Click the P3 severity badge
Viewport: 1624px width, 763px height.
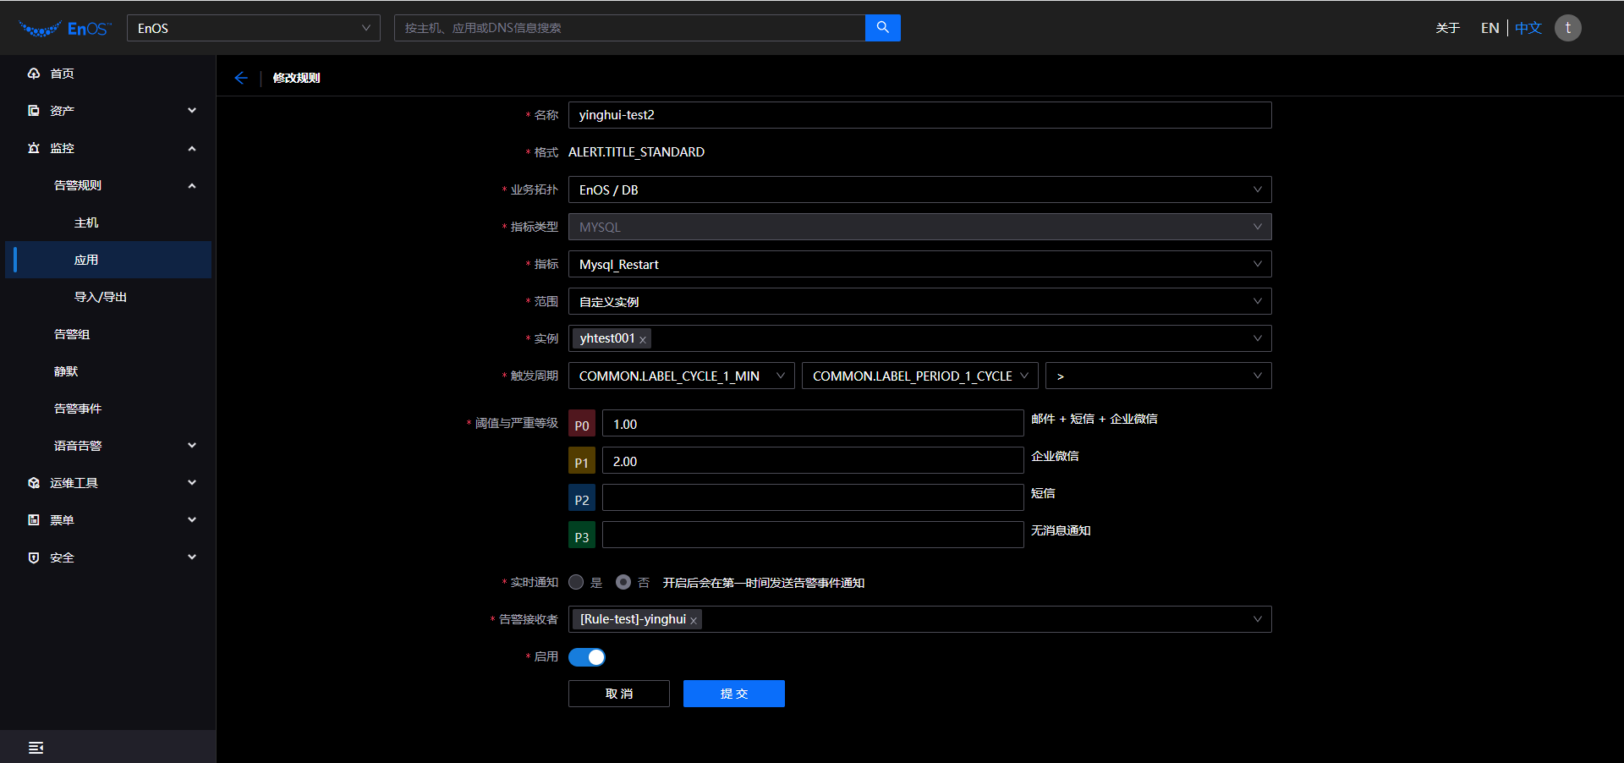point(582,536)
